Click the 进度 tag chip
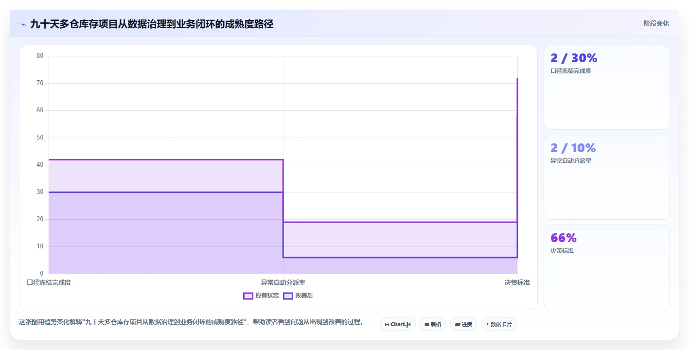 point(463,324)
